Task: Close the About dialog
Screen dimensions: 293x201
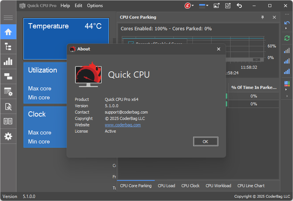Action: [218, 49]
